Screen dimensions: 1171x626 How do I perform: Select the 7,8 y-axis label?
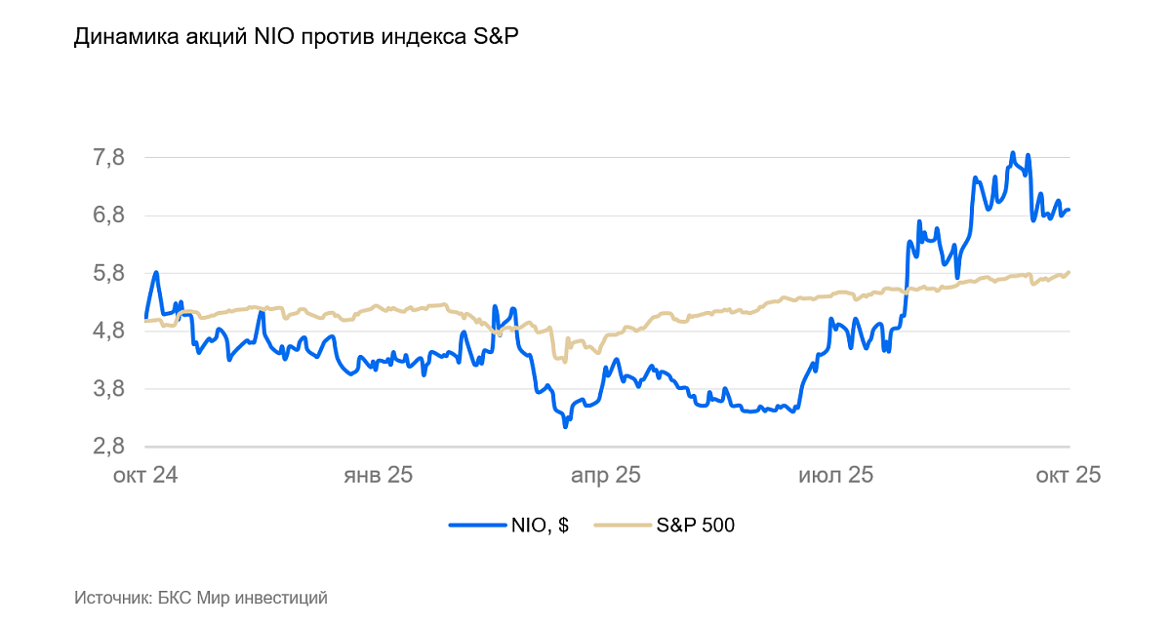click(x=108, y=157)
